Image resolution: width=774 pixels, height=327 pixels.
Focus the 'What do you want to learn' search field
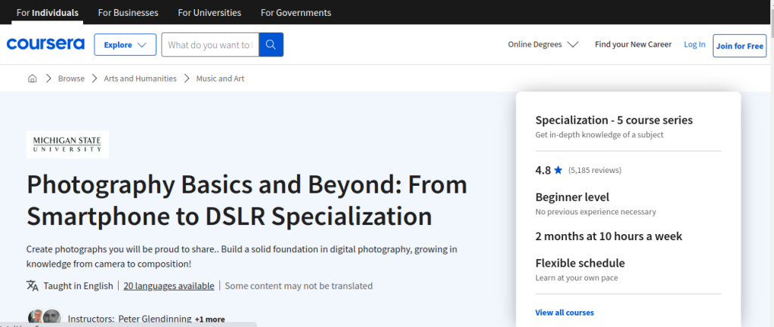210,45
